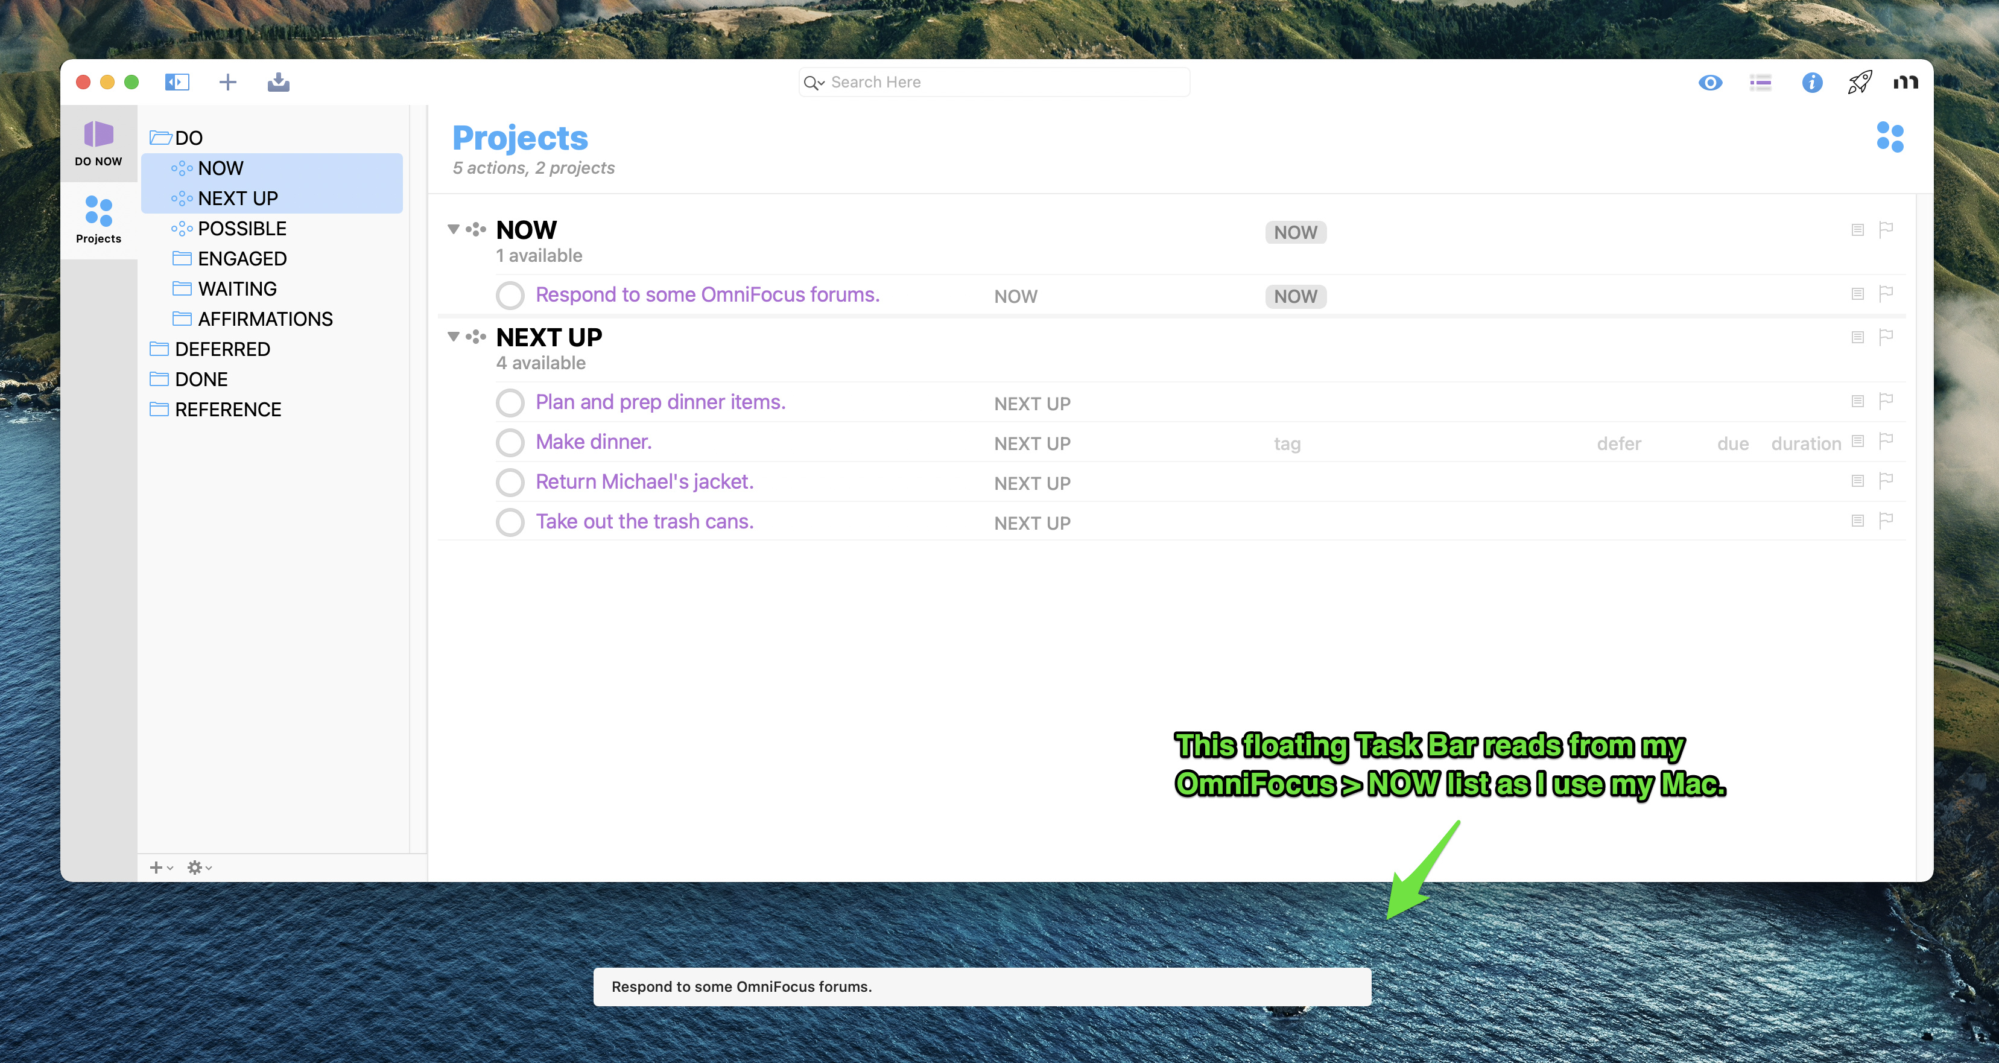1999x1063 pixels.
Task: Complete 'Respond to some OmniFocus forums' circle
Action: [x=510, y=296]
